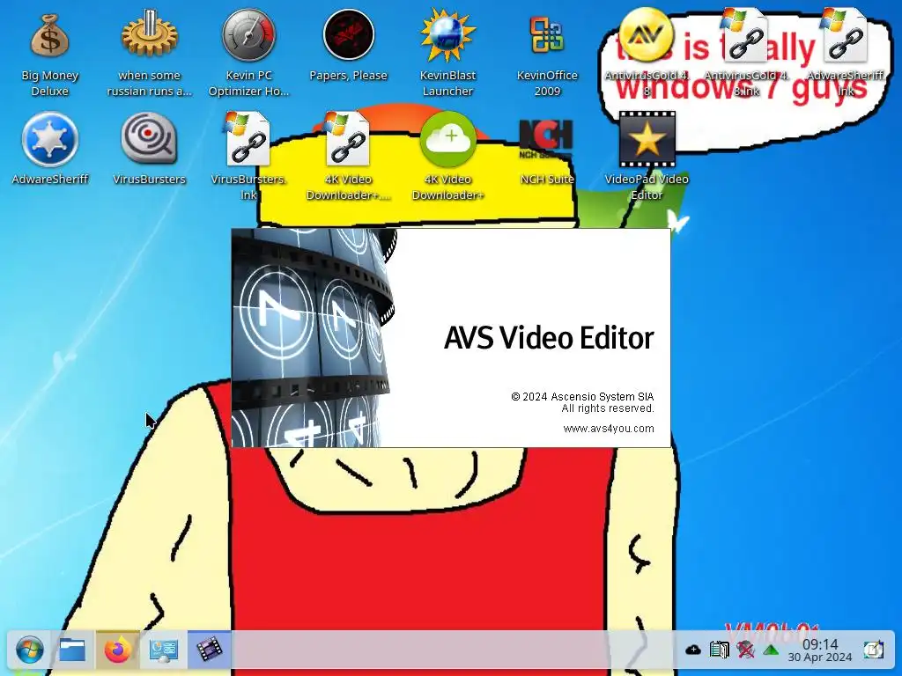Viewport: 902px width, 676px height.
Task: Select AVS Video Editor film taskbar entry
Action: click(x=210, y=650)
